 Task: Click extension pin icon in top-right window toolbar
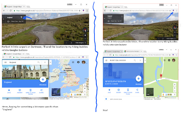coord(173,10)
